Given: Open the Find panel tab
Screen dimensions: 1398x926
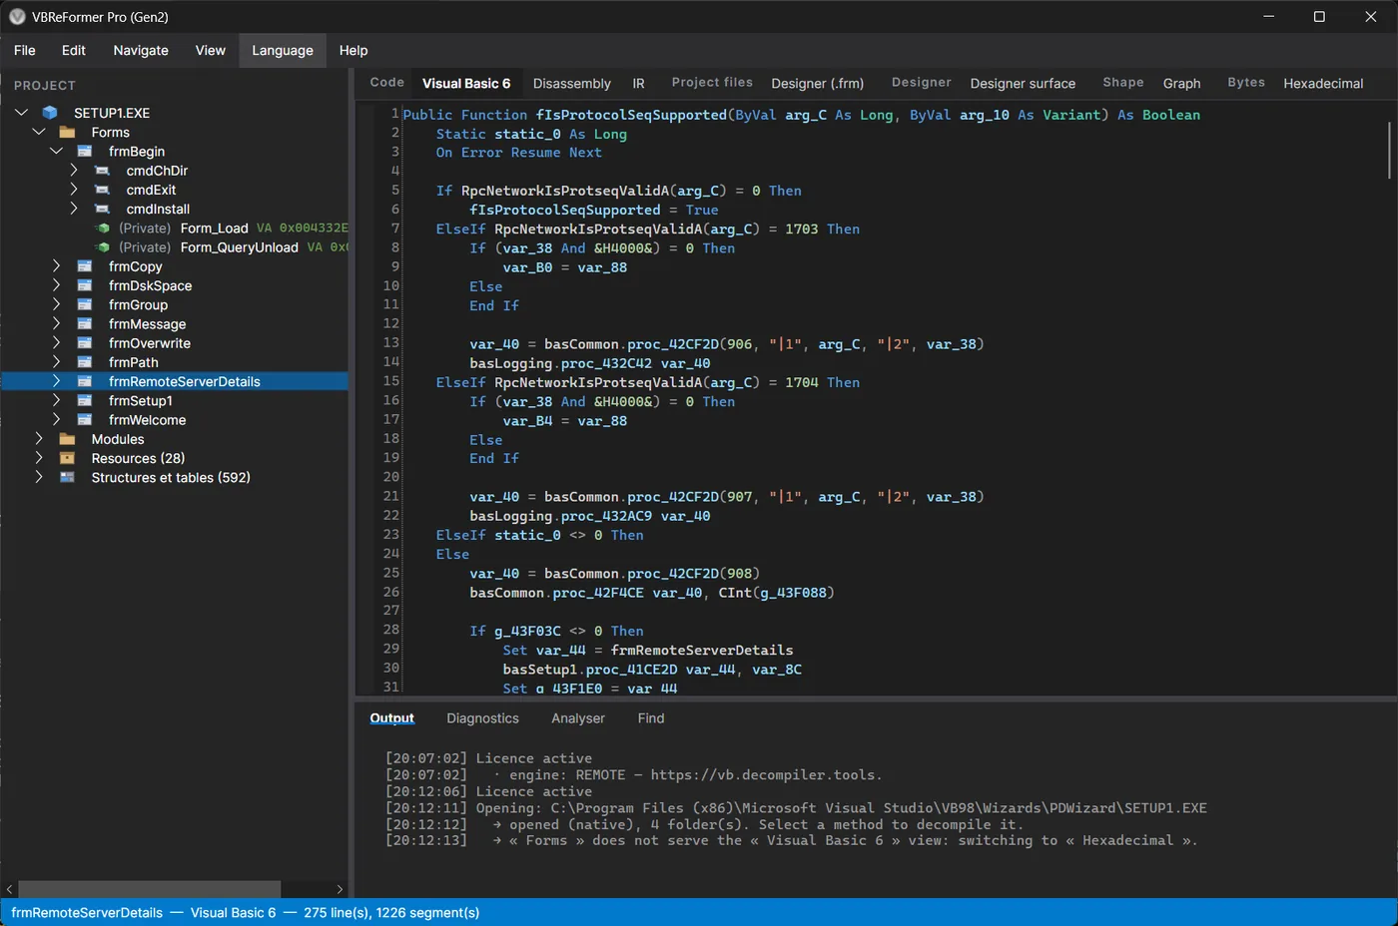Looking at the screenshot, I should coord(651,718).
